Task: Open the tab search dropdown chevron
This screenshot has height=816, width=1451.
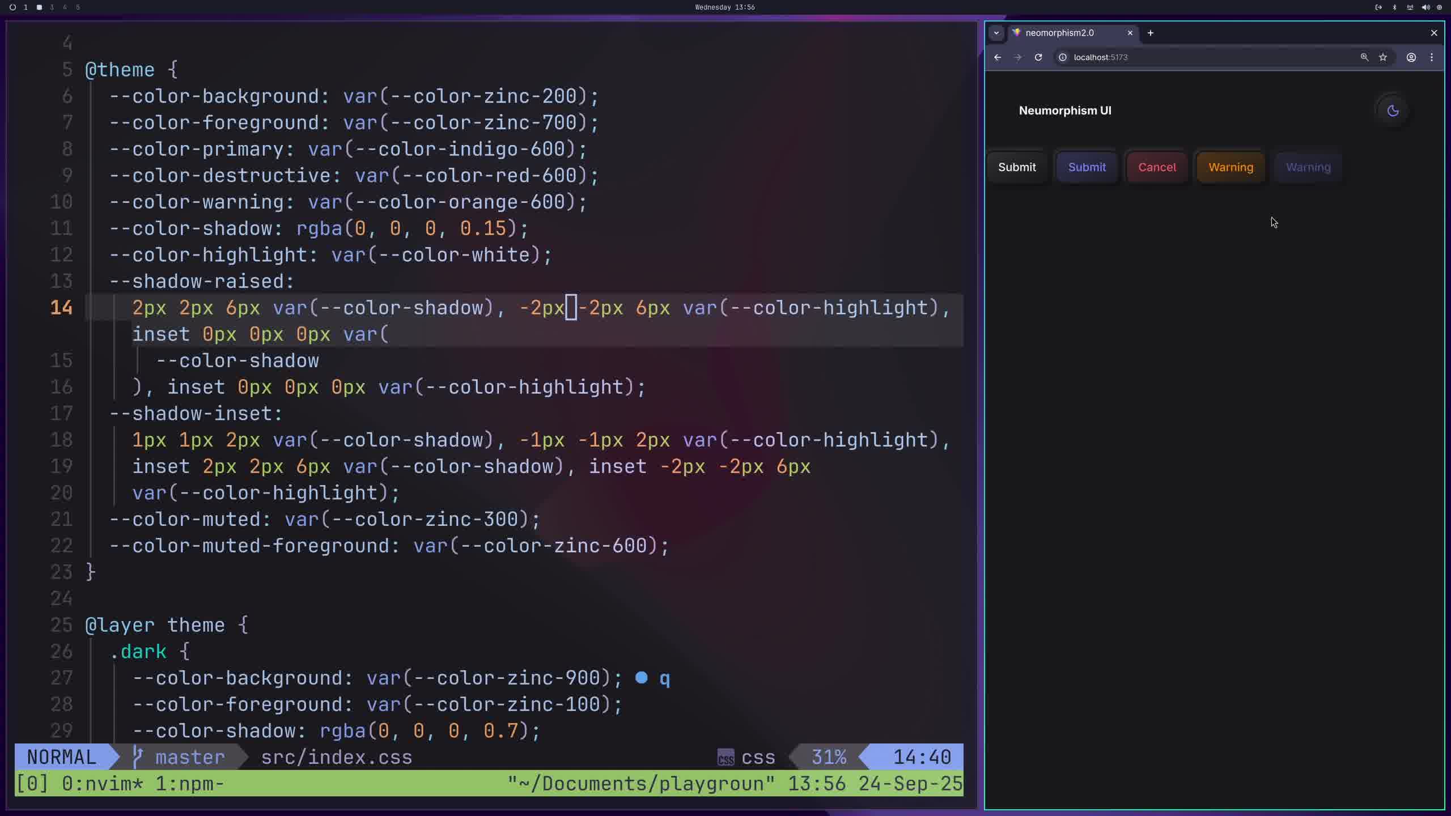Action: coord(996,33)
